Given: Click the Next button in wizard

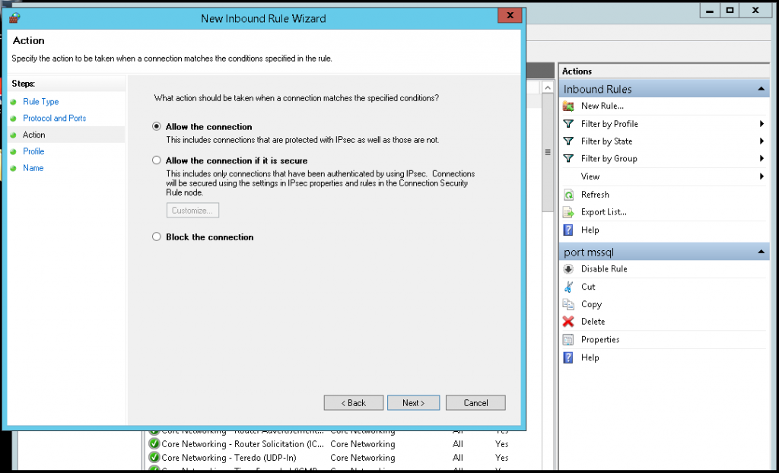Looking at the screenshot, I should (413, 403).
